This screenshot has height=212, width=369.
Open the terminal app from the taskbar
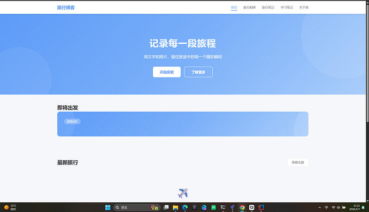pos(223,207)
